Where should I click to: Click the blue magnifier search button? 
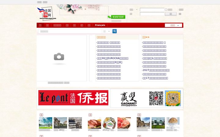(x=115, y=31)
